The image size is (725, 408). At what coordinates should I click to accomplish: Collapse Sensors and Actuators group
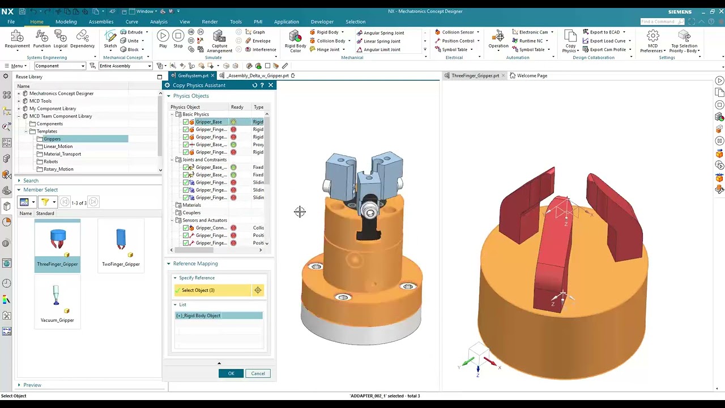[x=173, y=220]
